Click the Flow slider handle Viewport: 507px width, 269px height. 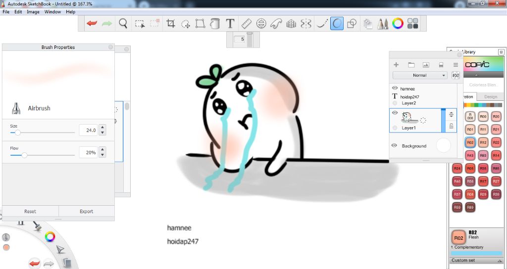click(x=24, y=155)
